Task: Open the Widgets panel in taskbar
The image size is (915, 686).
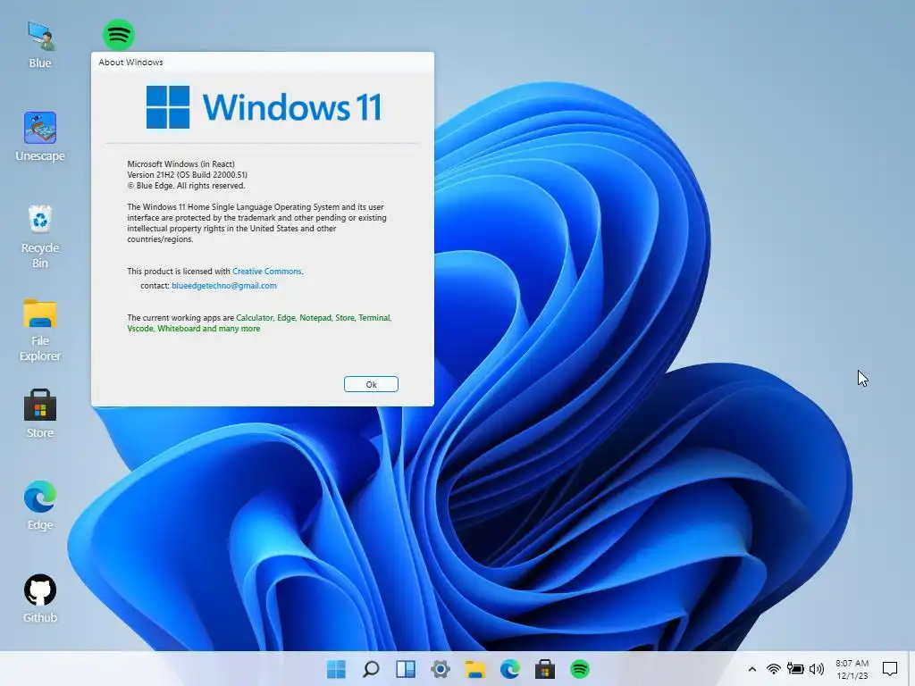Action: click(x=406, y=669)
